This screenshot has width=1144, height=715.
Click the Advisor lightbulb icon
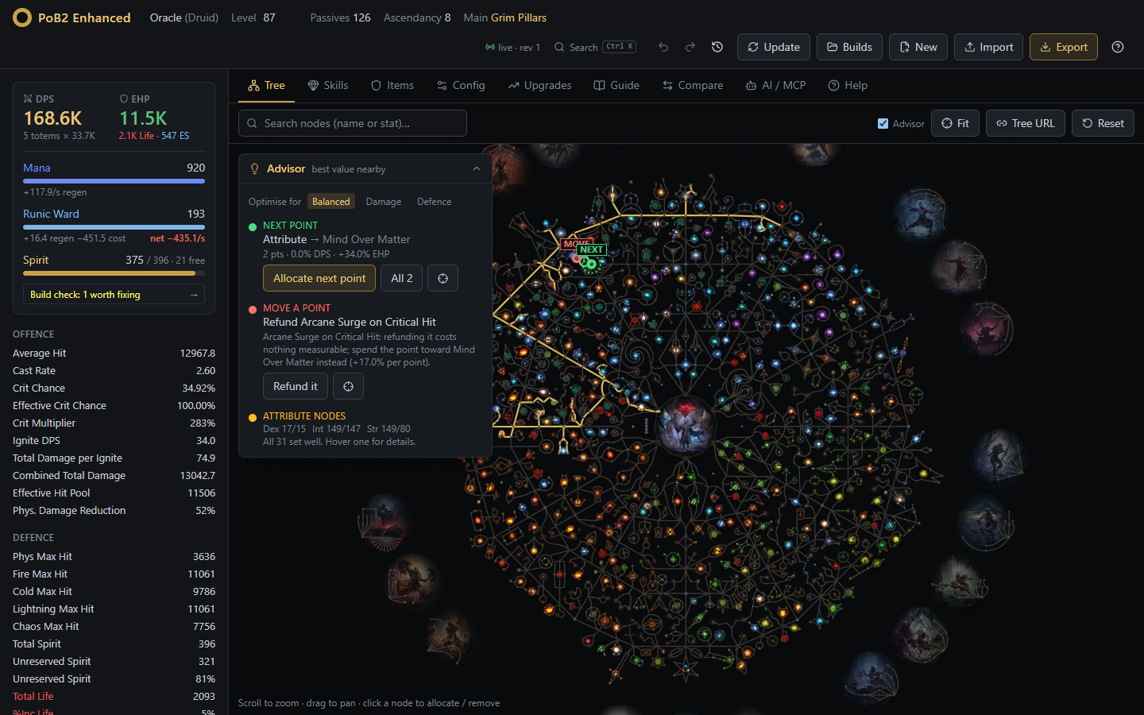pyautogui.click(x=255, y=169)
